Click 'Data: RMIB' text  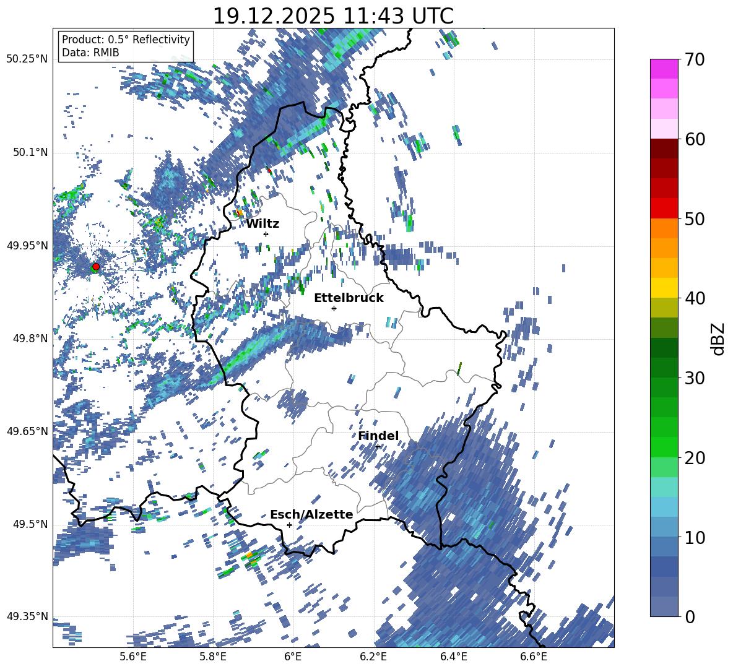pyautogui.click(x=90, y=53)
